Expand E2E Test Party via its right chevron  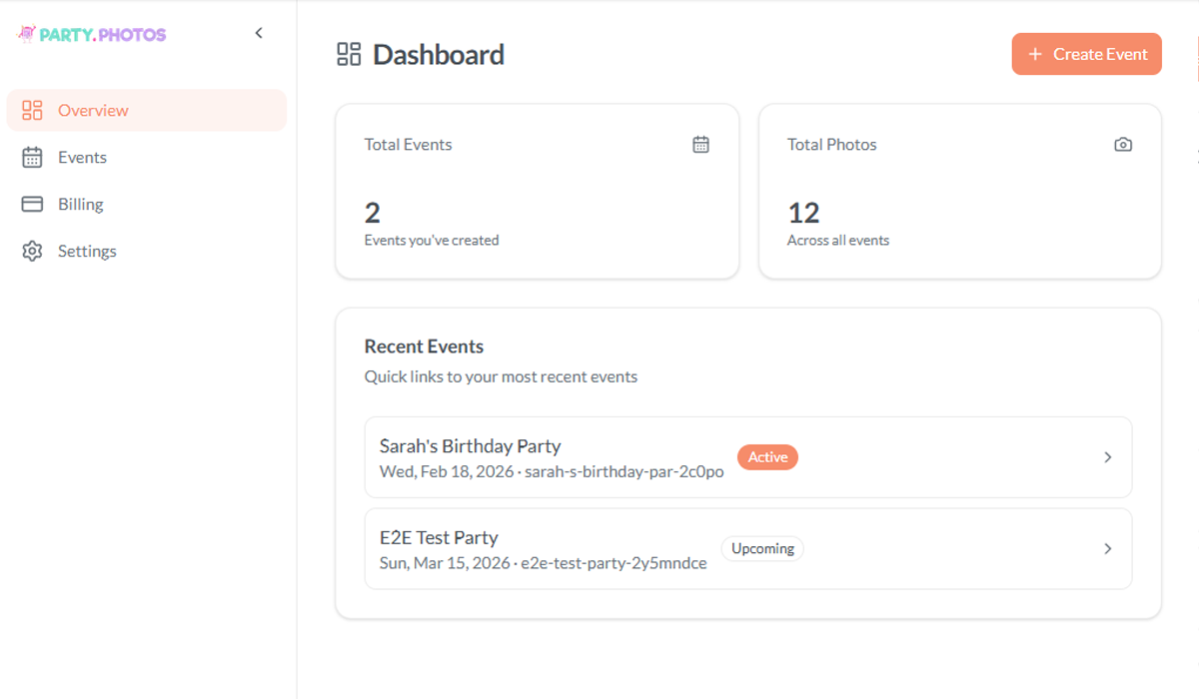click(1107, 548)
